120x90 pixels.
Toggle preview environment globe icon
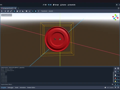pyautogui.click(x=36, y=11)
